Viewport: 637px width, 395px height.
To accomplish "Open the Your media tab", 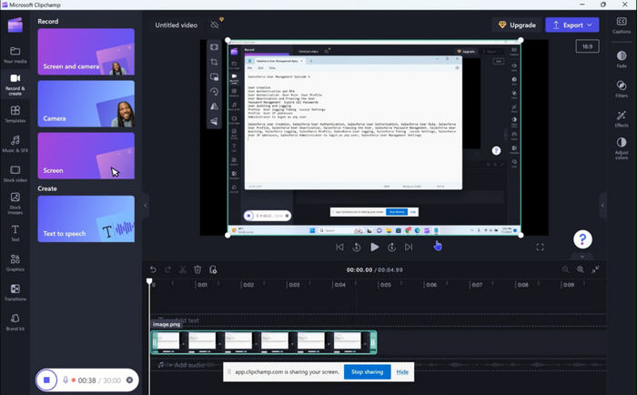I will coord(15,55).
